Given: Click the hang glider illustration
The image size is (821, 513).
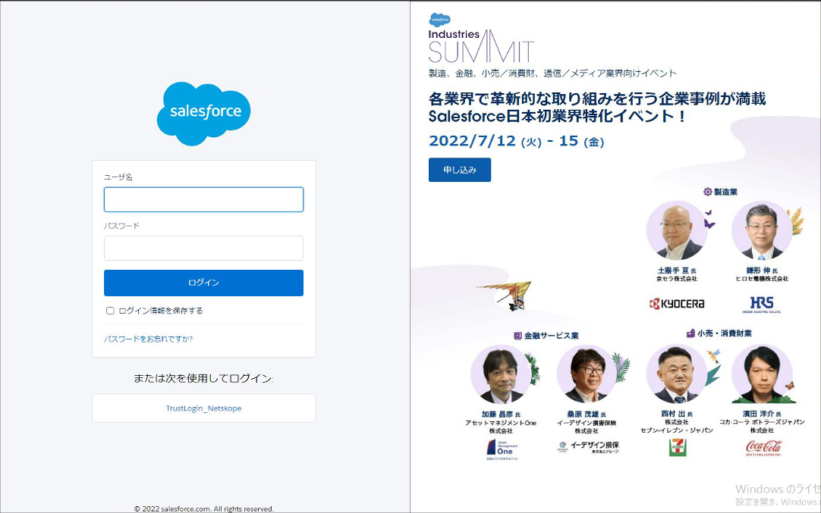Looking at the screenshot, I should (x=506, y=295).
